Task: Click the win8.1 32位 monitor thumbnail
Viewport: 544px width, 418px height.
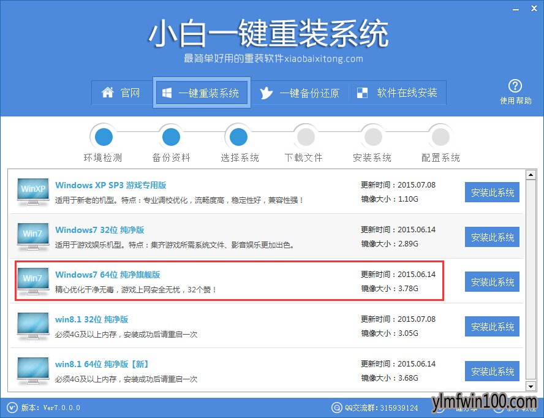Action: 33,326
